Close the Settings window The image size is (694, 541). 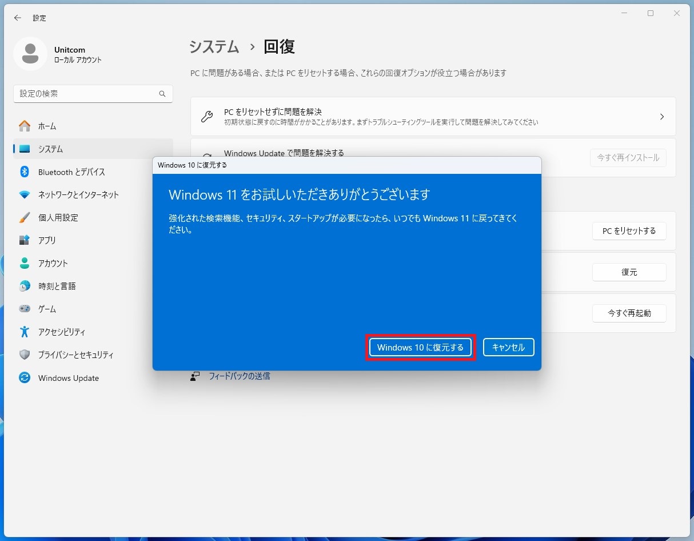(x=677, y=13)
